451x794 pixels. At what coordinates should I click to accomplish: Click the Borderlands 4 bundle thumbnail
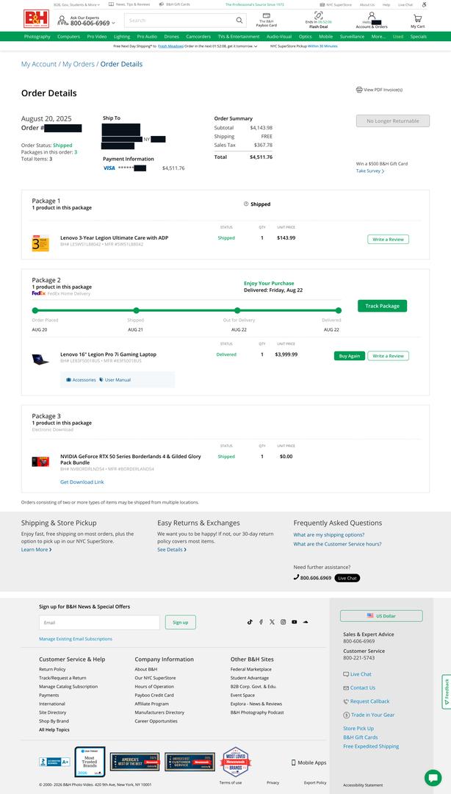40,461
